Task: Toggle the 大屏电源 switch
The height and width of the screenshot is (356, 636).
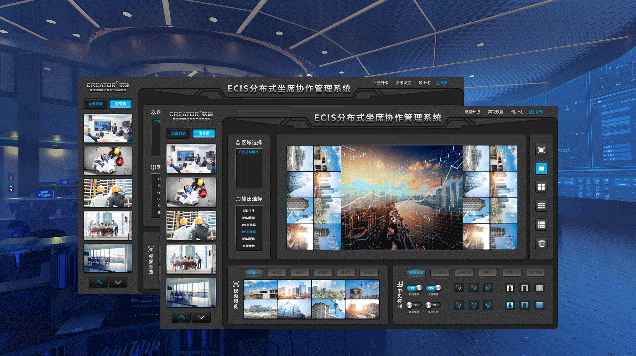Action: coord(433,288)
